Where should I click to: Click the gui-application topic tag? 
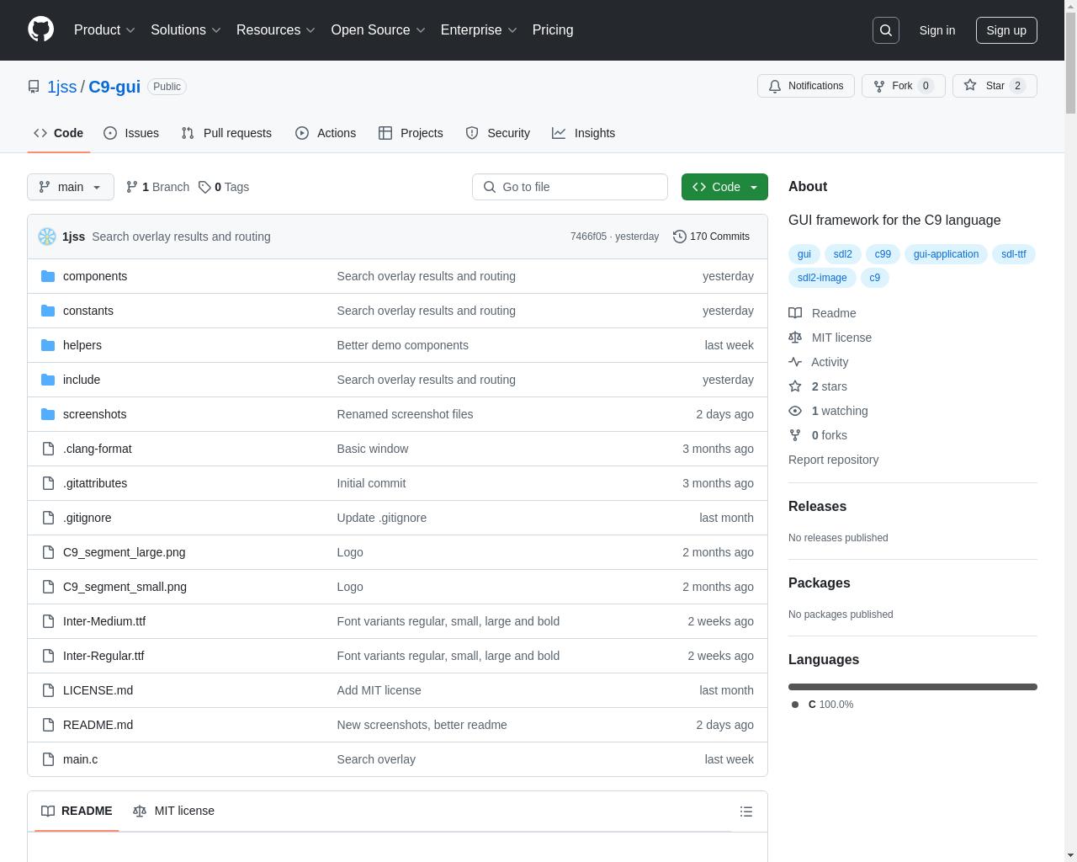point(946,254)
